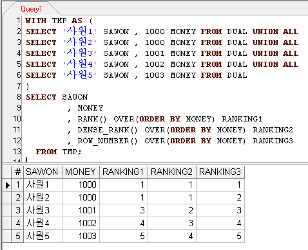Click the closing parenthesis on line 7
The width and height of the screenshot is (308, 250).
(28, 87)
